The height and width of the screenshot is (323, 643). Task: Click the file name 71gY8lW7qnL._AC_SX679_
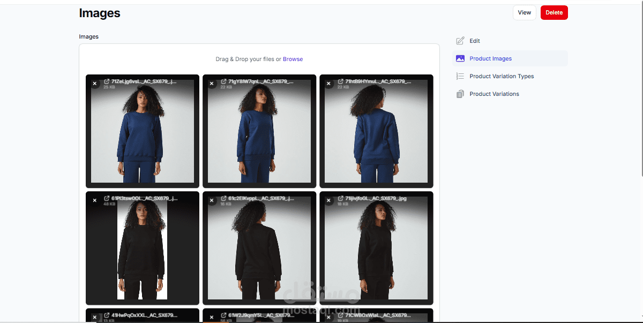(x=261, y=81)
